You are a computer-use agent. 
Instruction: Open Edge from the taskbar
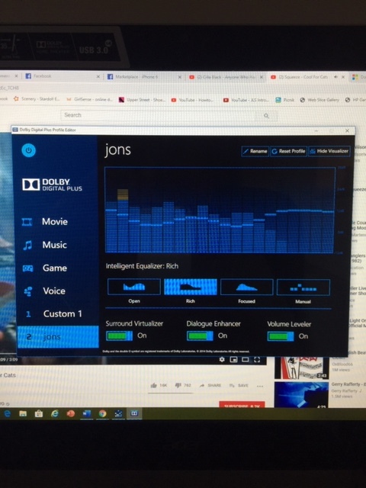click(7, 413)
